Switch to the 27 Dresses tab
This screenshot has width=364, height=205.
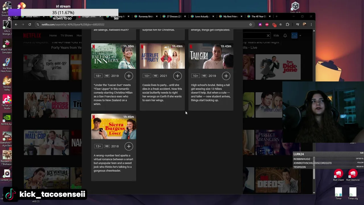coord(174,17)
